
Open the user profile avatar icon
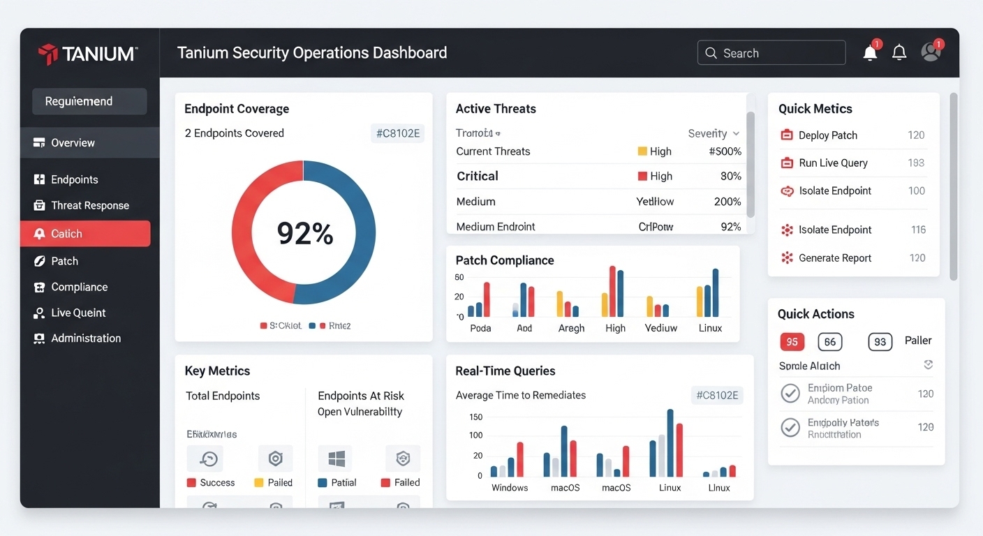point(931,52)
